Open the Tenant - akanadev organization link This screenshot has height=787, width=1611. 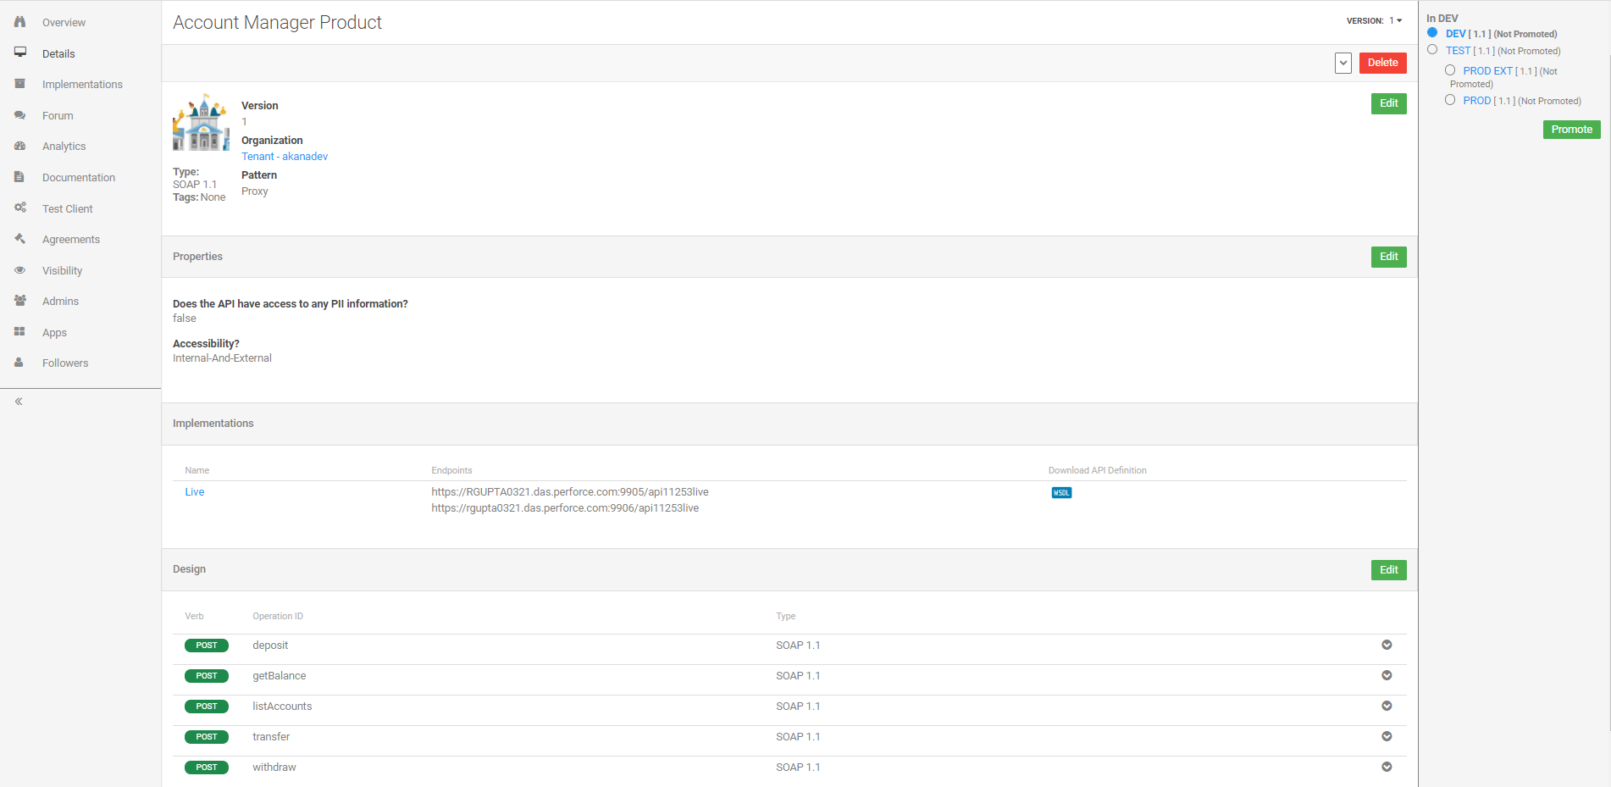tap(285, 156)
